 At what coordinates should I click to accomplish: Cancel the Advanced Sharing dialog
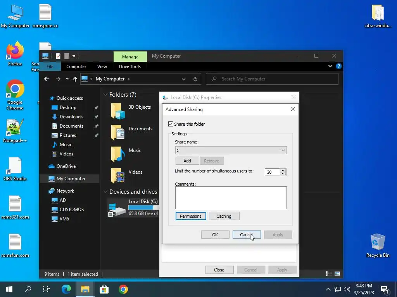(x=247, y=235)
